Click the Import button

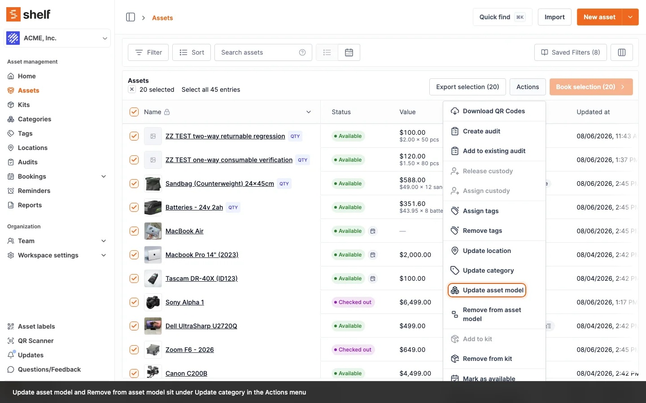554,17
